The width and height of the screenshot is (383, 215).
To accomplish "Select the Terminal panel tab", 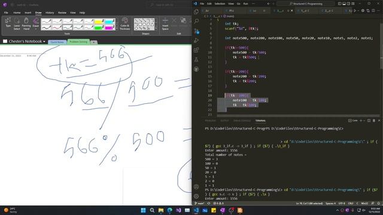I will click(260, 121).
